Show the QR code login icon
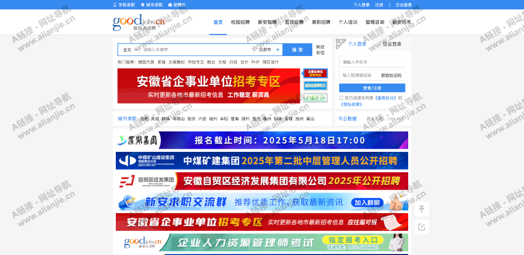The height and width of the screenshot is (255, 524). pos(341,44)
